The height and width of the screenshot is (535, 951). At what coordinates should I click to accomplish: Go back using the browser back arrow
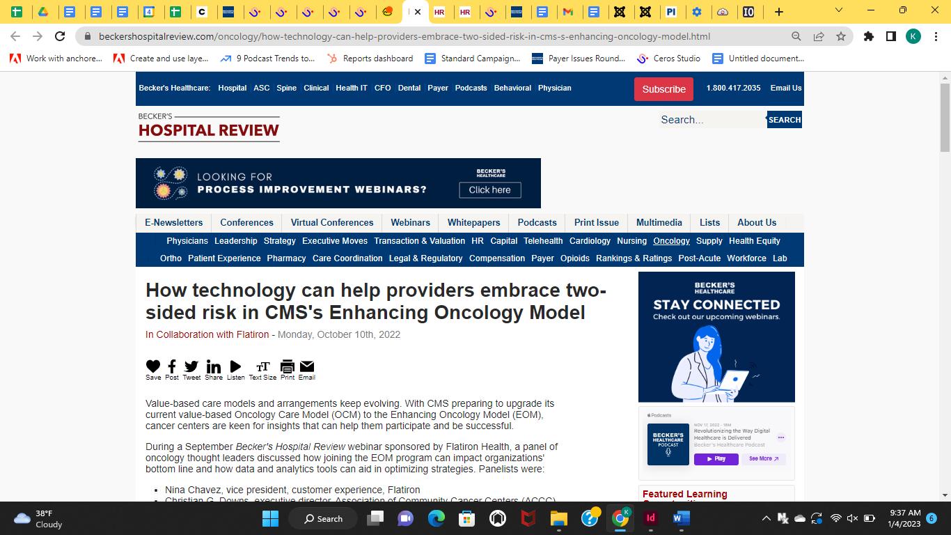15,36
